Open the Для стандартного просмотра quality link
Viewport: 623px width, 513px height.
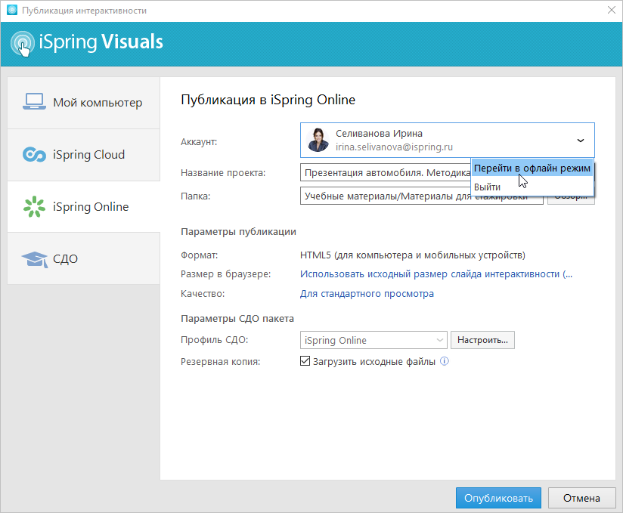coord(367,293)
